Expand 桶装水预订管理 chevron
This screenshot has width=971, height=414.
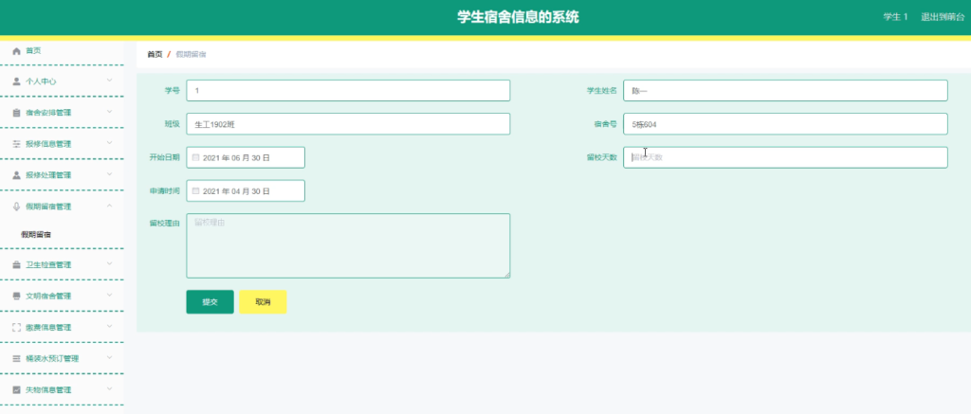[110, 358]
